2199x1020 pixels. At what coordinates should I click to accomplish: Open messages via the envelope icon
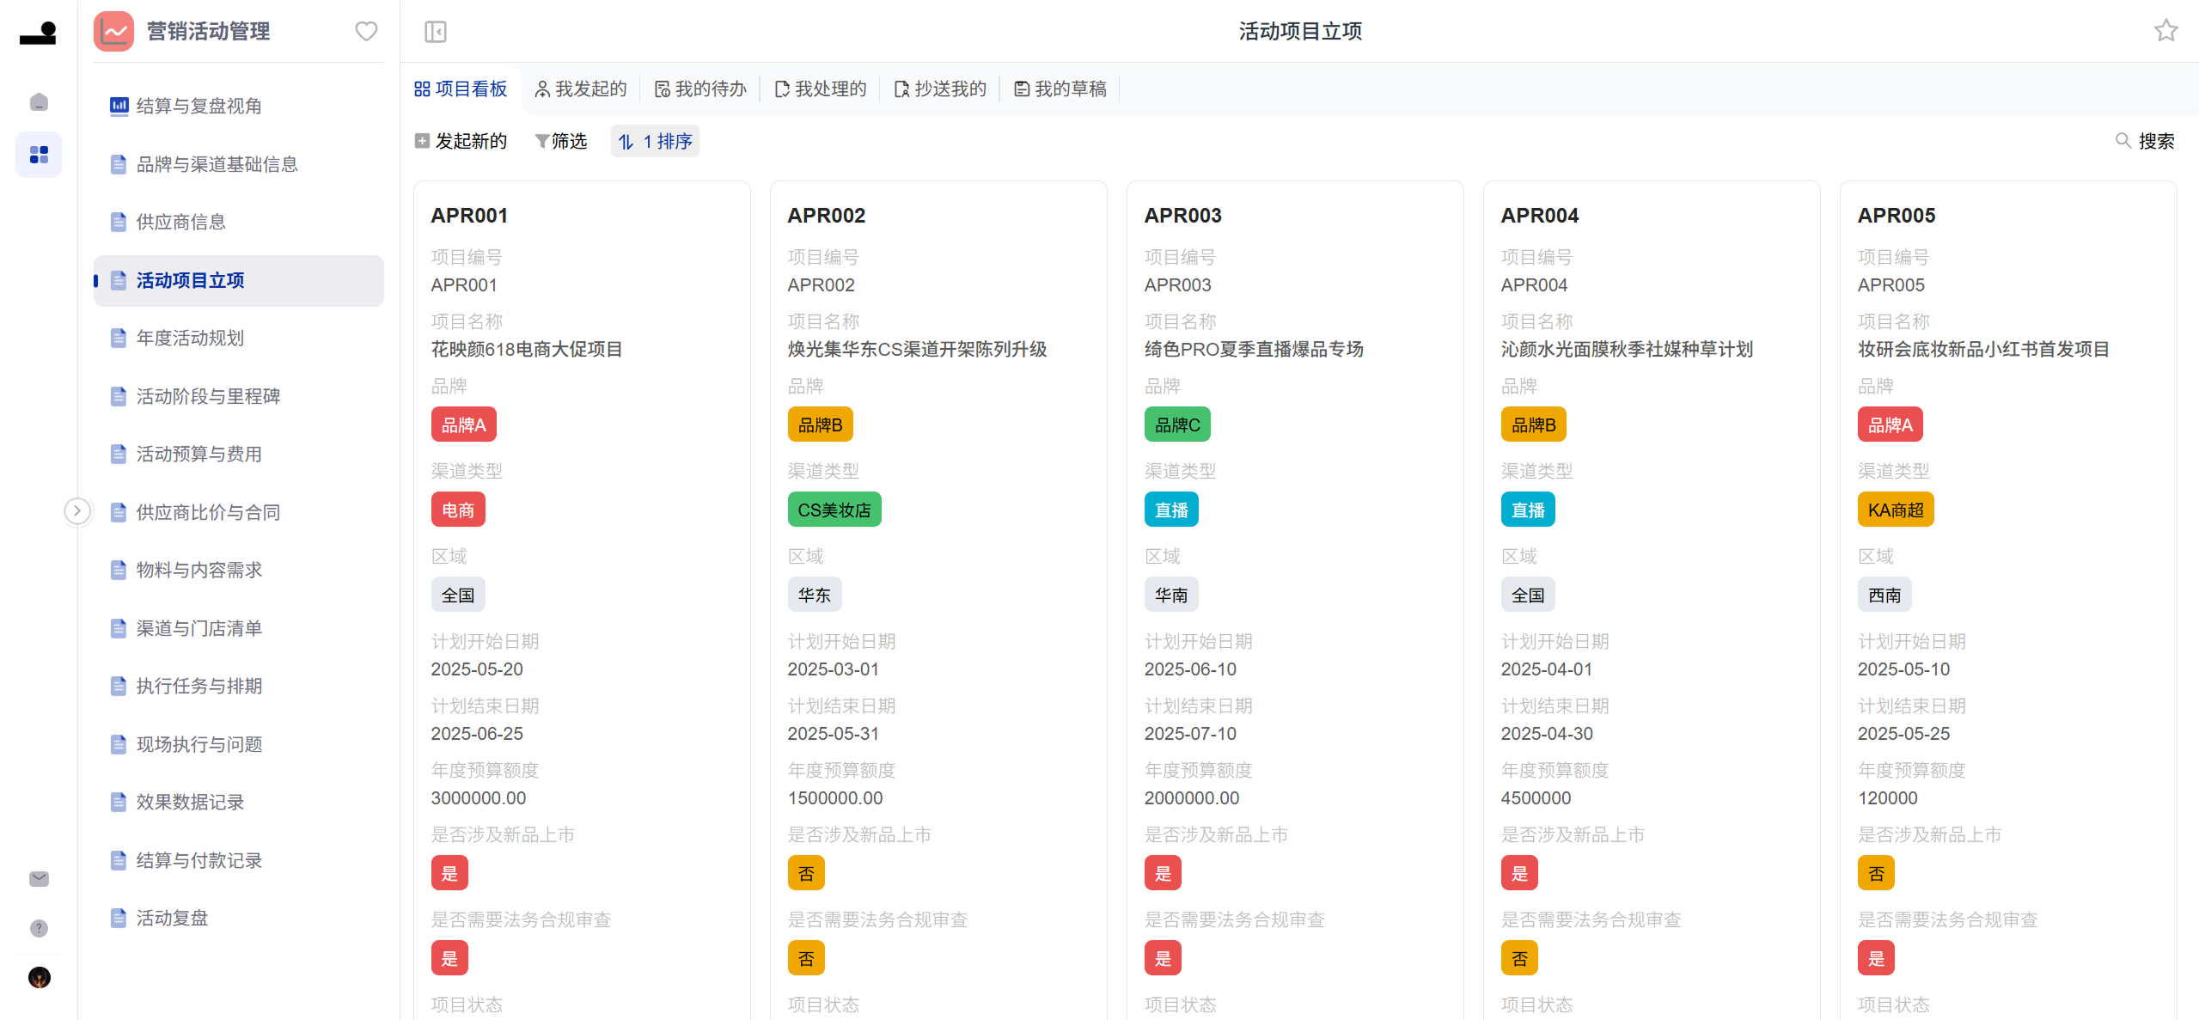coord(38,878)
